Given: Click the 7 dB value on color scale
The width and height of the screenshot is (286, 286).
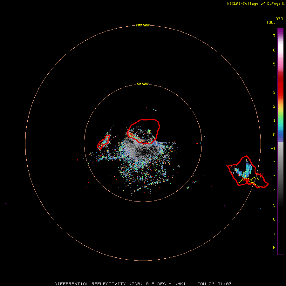Looking at the screenshot, I should tap(274, 36).
